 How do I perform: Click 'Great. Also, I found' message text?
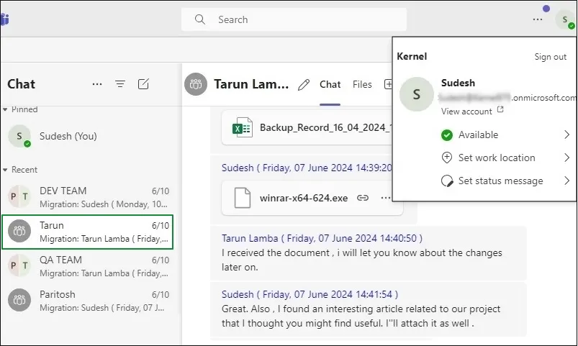[x=361, y=317]
